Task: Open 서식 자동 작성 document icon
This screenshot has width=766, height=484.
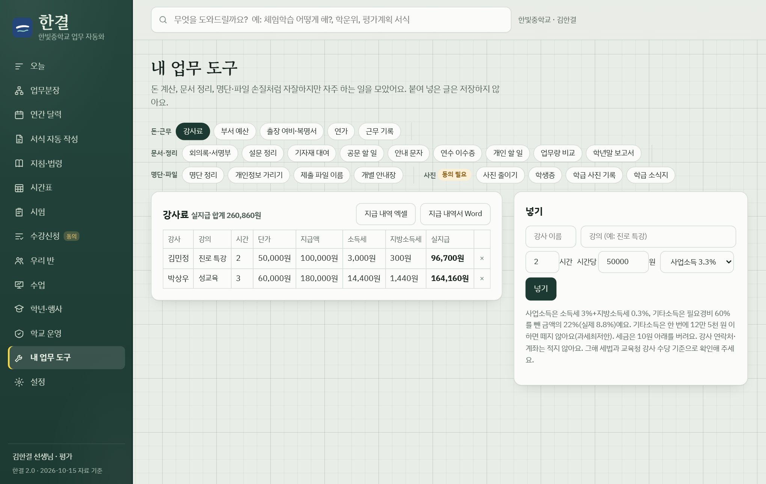Action: coord(19,139)
